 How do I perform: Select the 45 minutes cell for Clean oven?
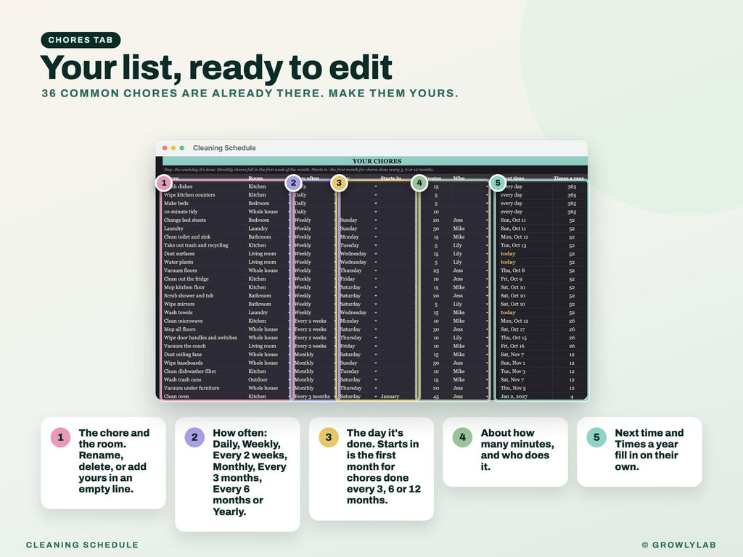(435, 397)
